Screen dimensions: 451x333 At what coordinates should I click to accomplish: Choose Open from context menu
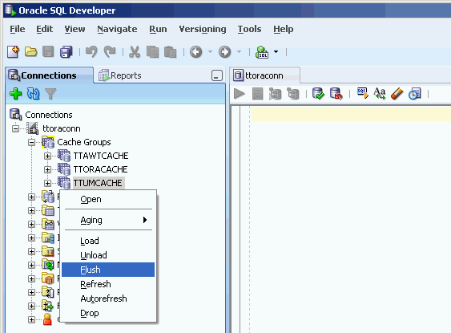108,199
